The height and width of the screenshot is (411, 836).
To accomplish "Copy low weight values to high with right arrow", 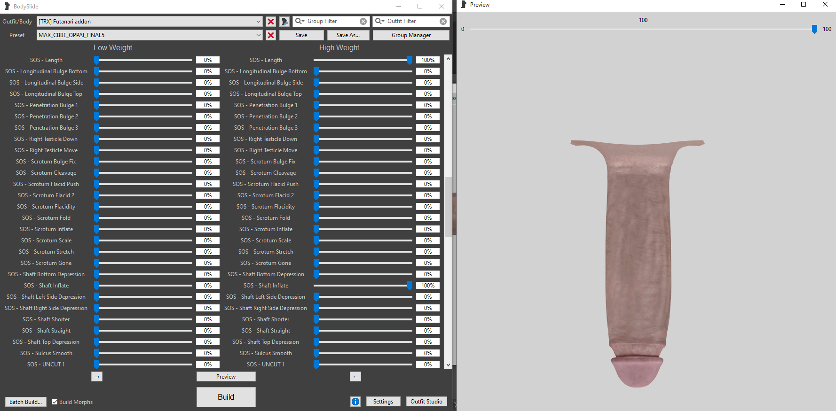I will pos(97,377).
